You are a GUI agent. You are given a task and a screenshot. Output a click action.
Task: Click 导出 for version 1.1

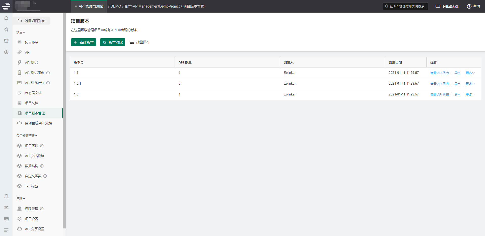tap(457, 73)
